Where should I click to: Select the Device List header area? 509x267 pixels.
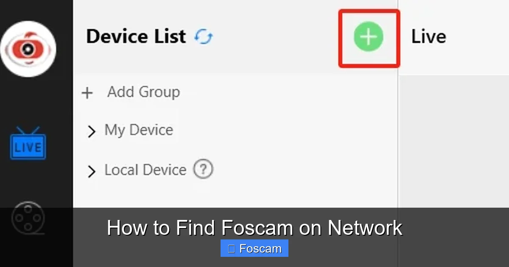(x=136, y=36)
